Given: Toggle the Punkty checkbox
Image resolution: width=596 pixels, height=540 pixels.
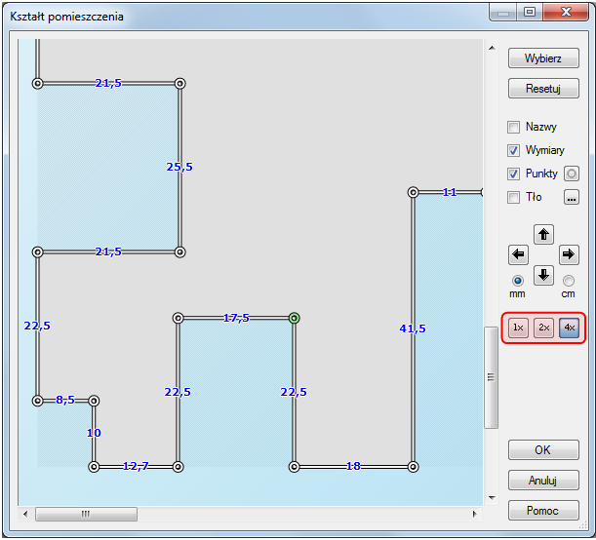Looking at the screenshot, I should pyautogui.click(x=514, y=174).
